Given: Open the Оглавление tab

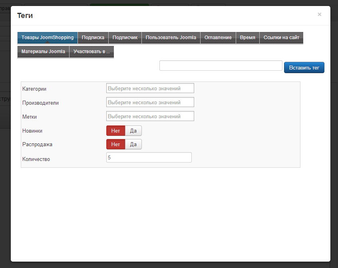Looking at the screenshot, I should [x=218, y=38].
